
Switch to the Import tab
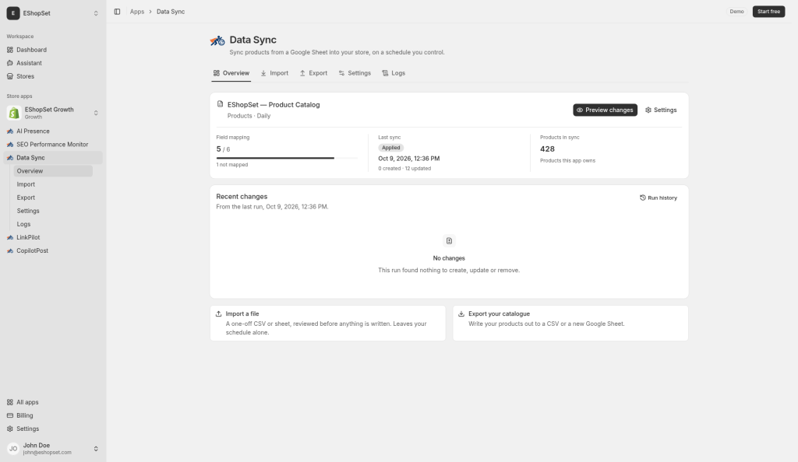[x=274, y=73]
